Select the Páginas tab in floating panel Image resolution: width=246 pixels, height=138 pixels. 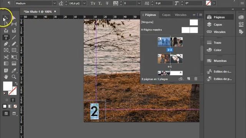150,15
